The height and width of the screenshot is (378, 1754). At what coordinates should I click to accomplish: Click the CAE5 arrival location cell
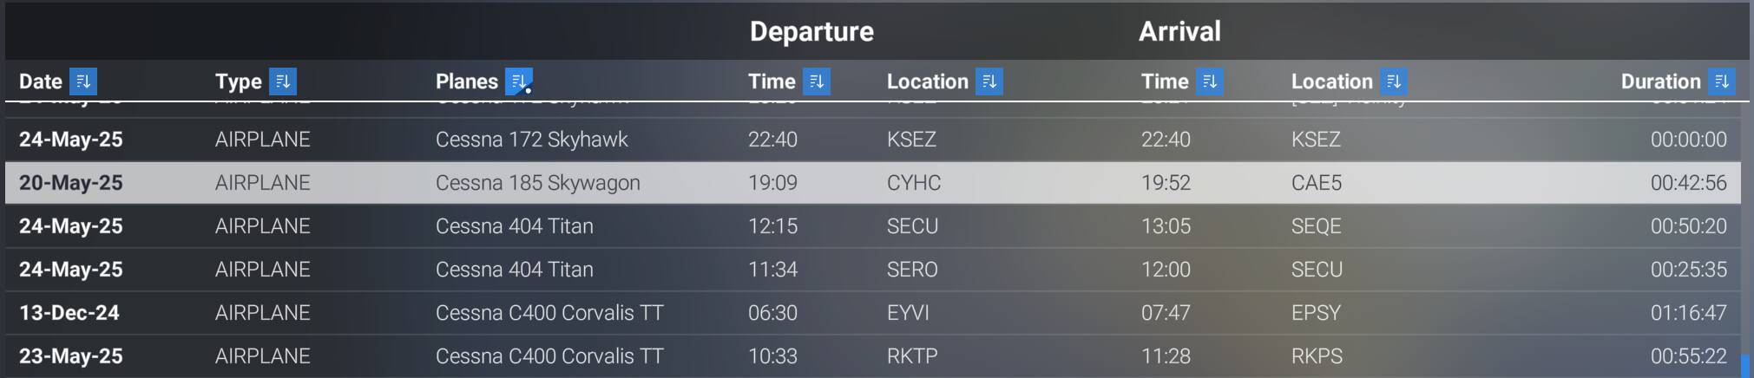pos(1316,183)
